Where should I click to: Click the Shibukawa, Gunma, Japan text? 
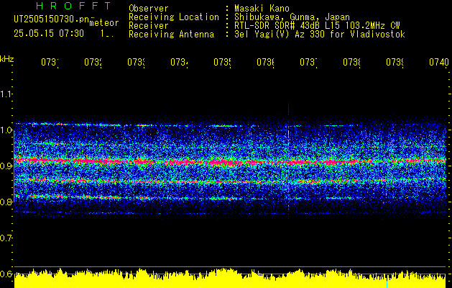(292, 17)
